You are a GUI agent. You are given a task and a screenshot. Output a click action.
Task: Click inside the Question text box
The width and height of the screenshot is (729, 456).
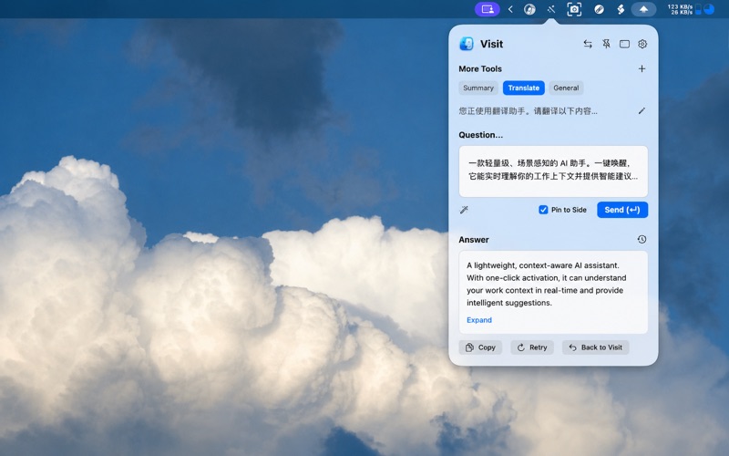pyautogui.click(x=553, y=171)
